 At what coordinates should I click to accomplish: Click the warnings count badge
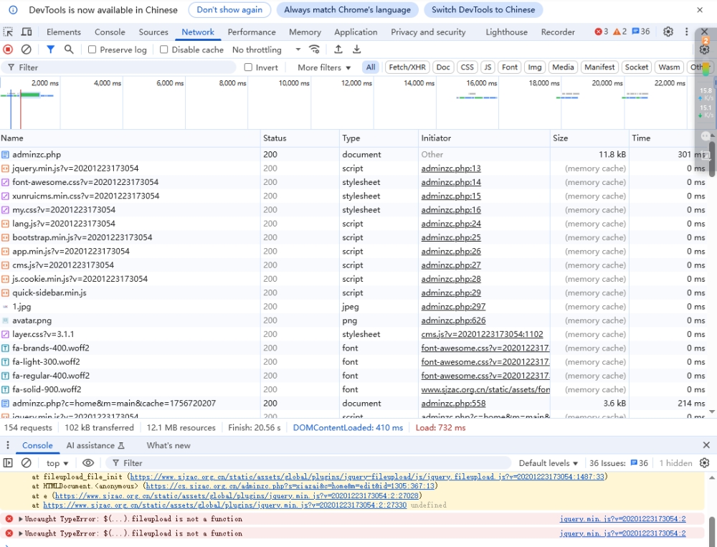619,32
